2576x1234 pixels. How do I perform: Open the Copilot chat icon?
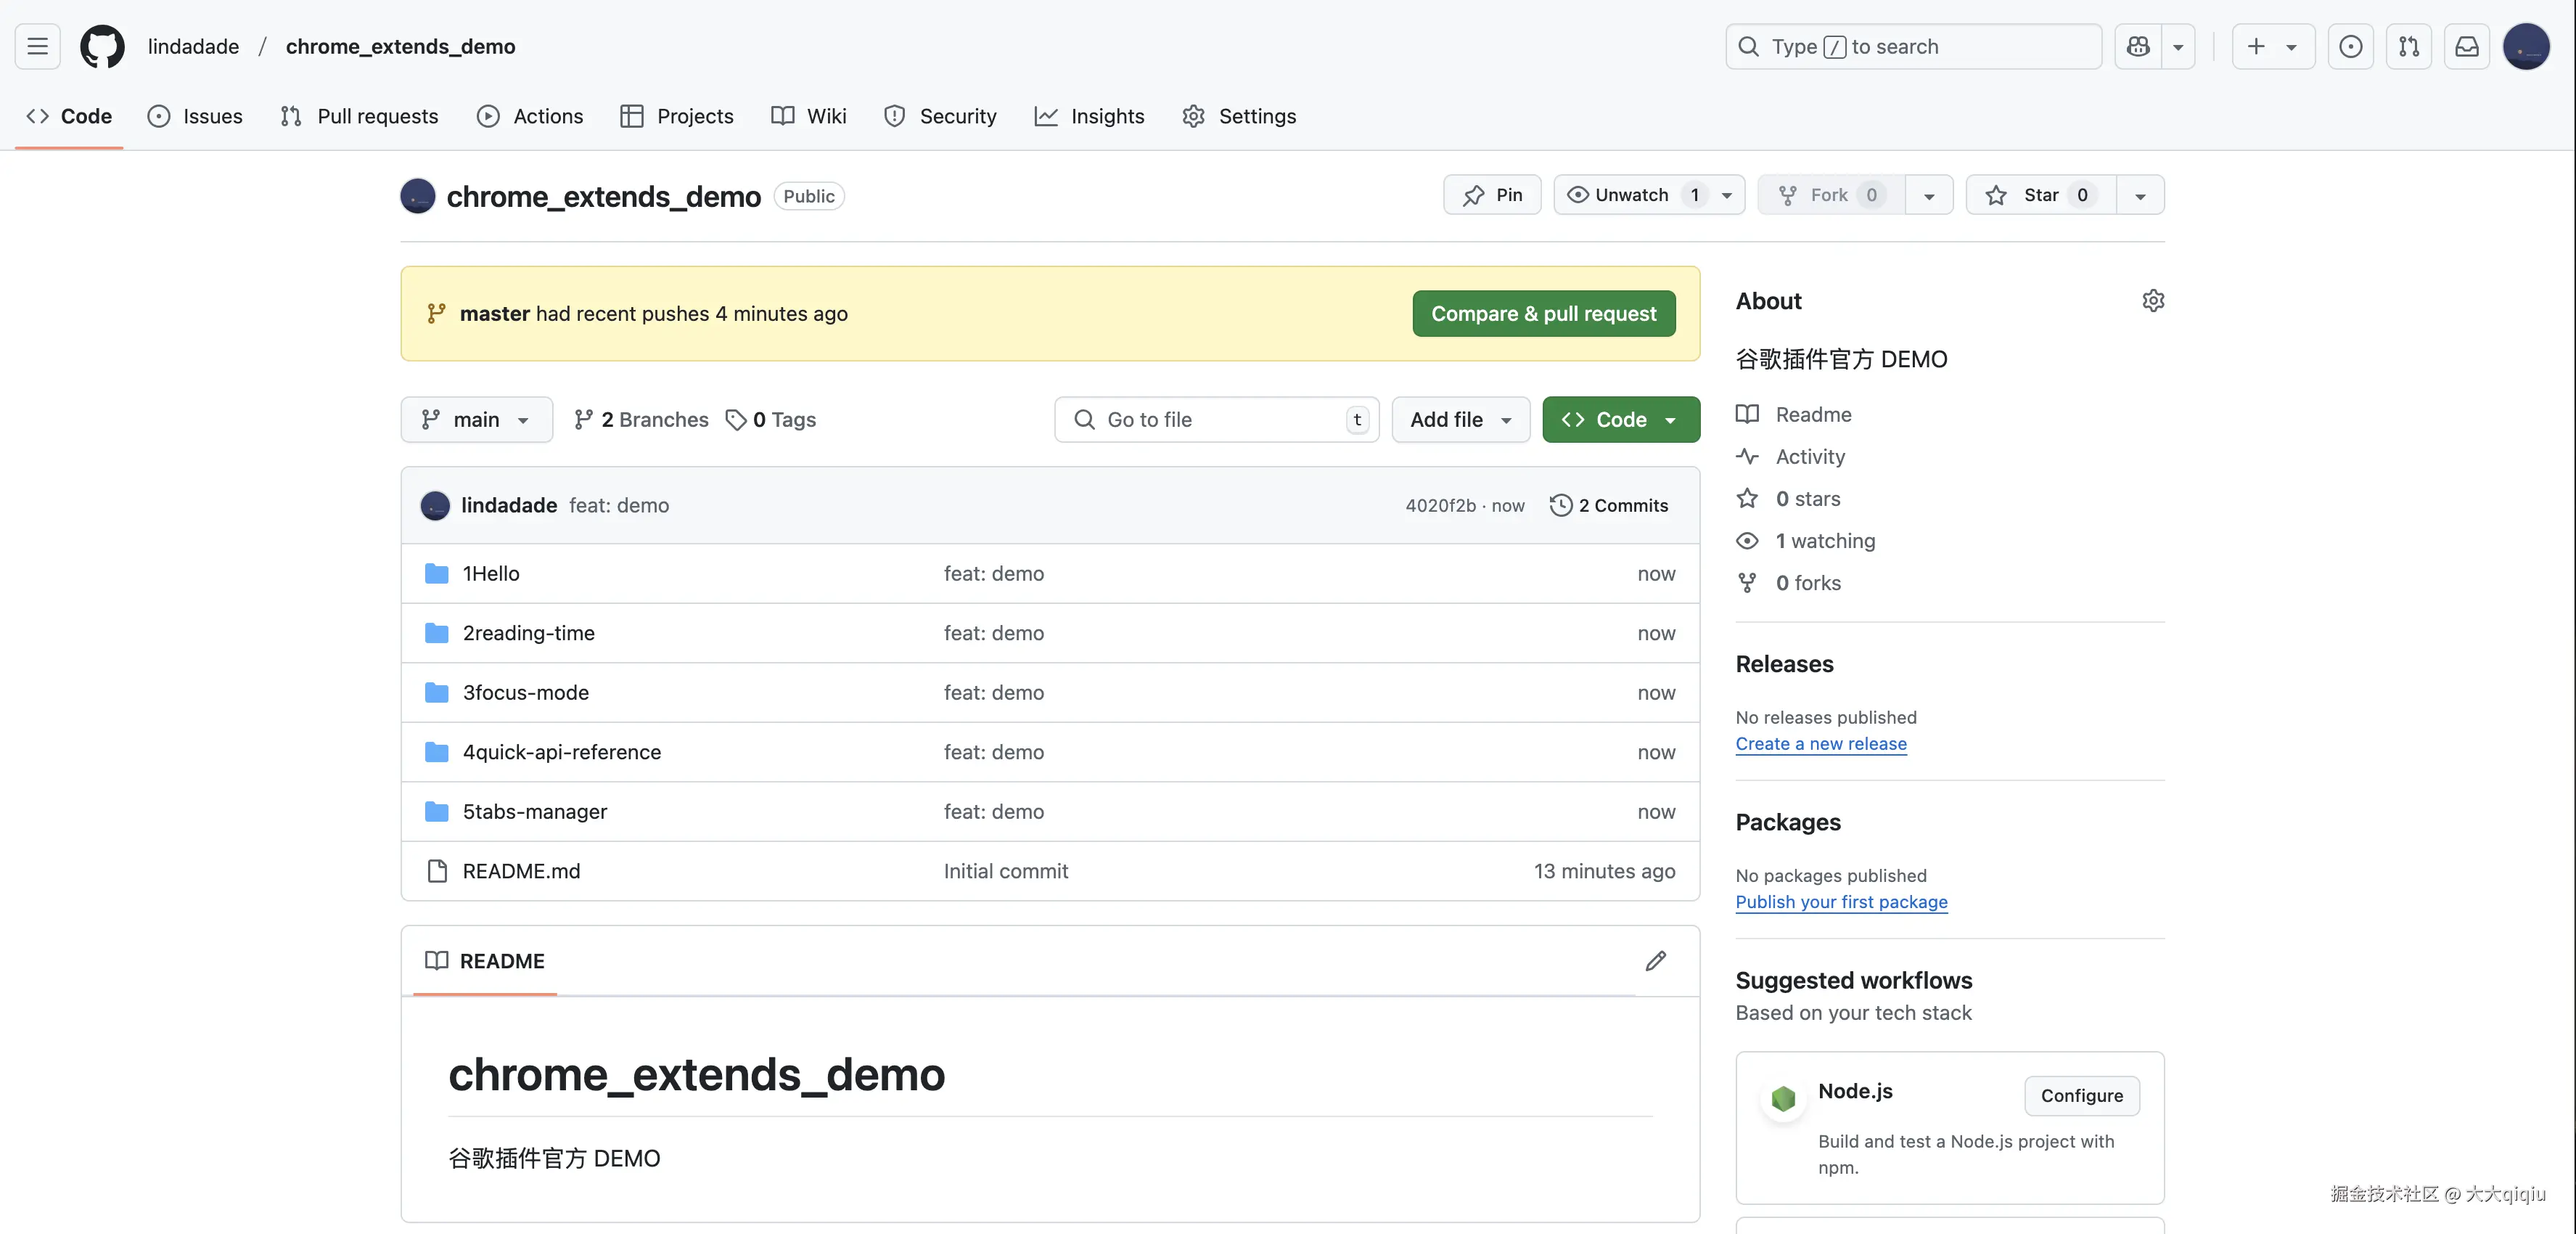[x=2138, y=46]
